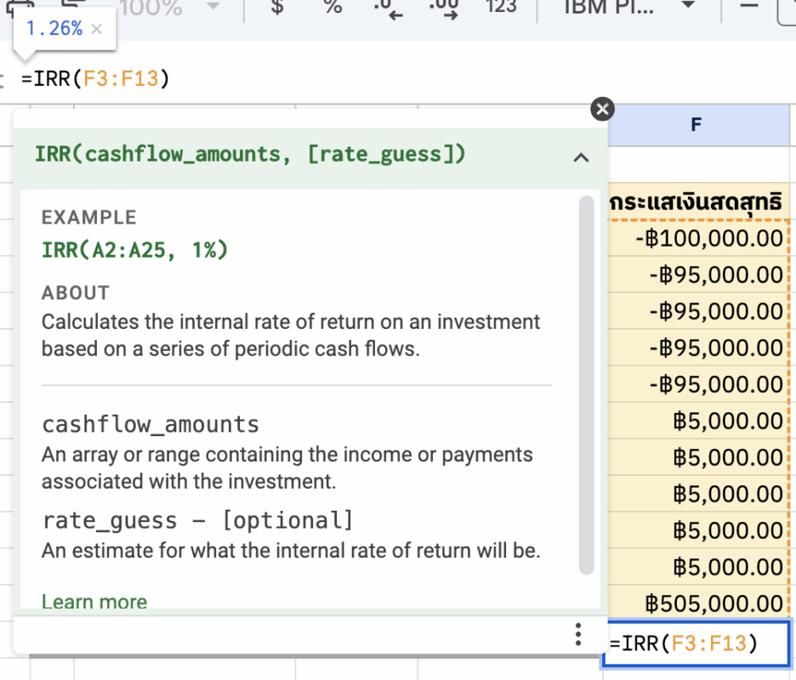The width and height of the screenshot is (796, 680).
Task: Open the 123 more formats menu
Action: pos(501,7)
